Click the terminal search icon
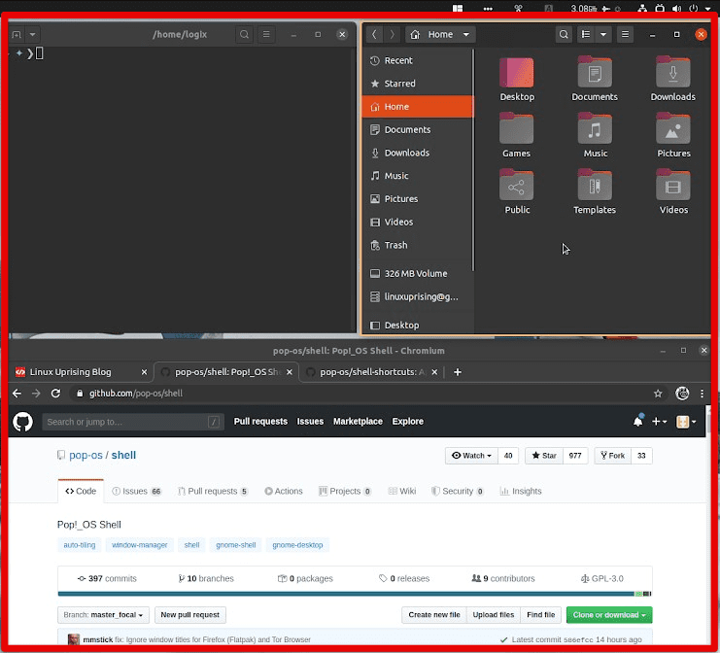This screenshot has width=720, height=653. pos(243,34)
